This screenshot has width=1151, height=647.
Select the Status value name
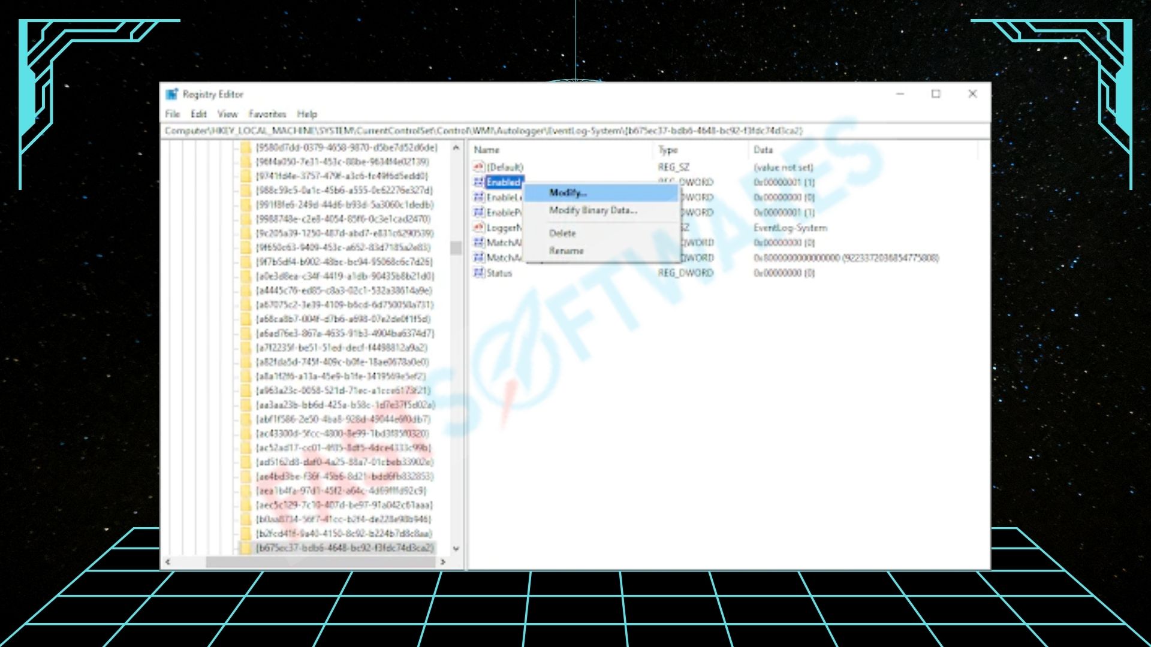coord(499,273)
